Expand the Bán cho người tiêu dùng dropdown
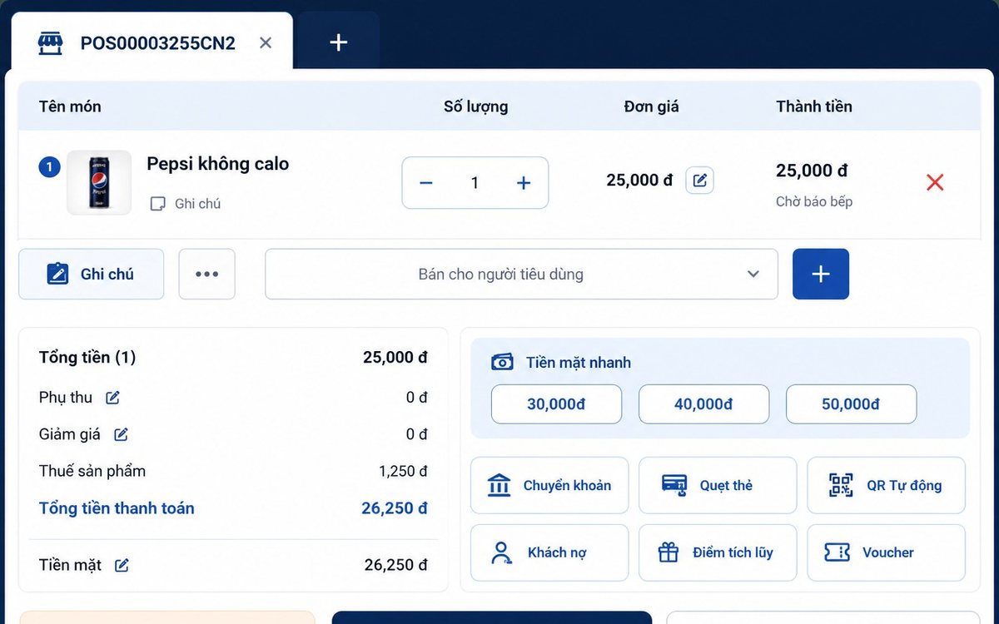 521,274
